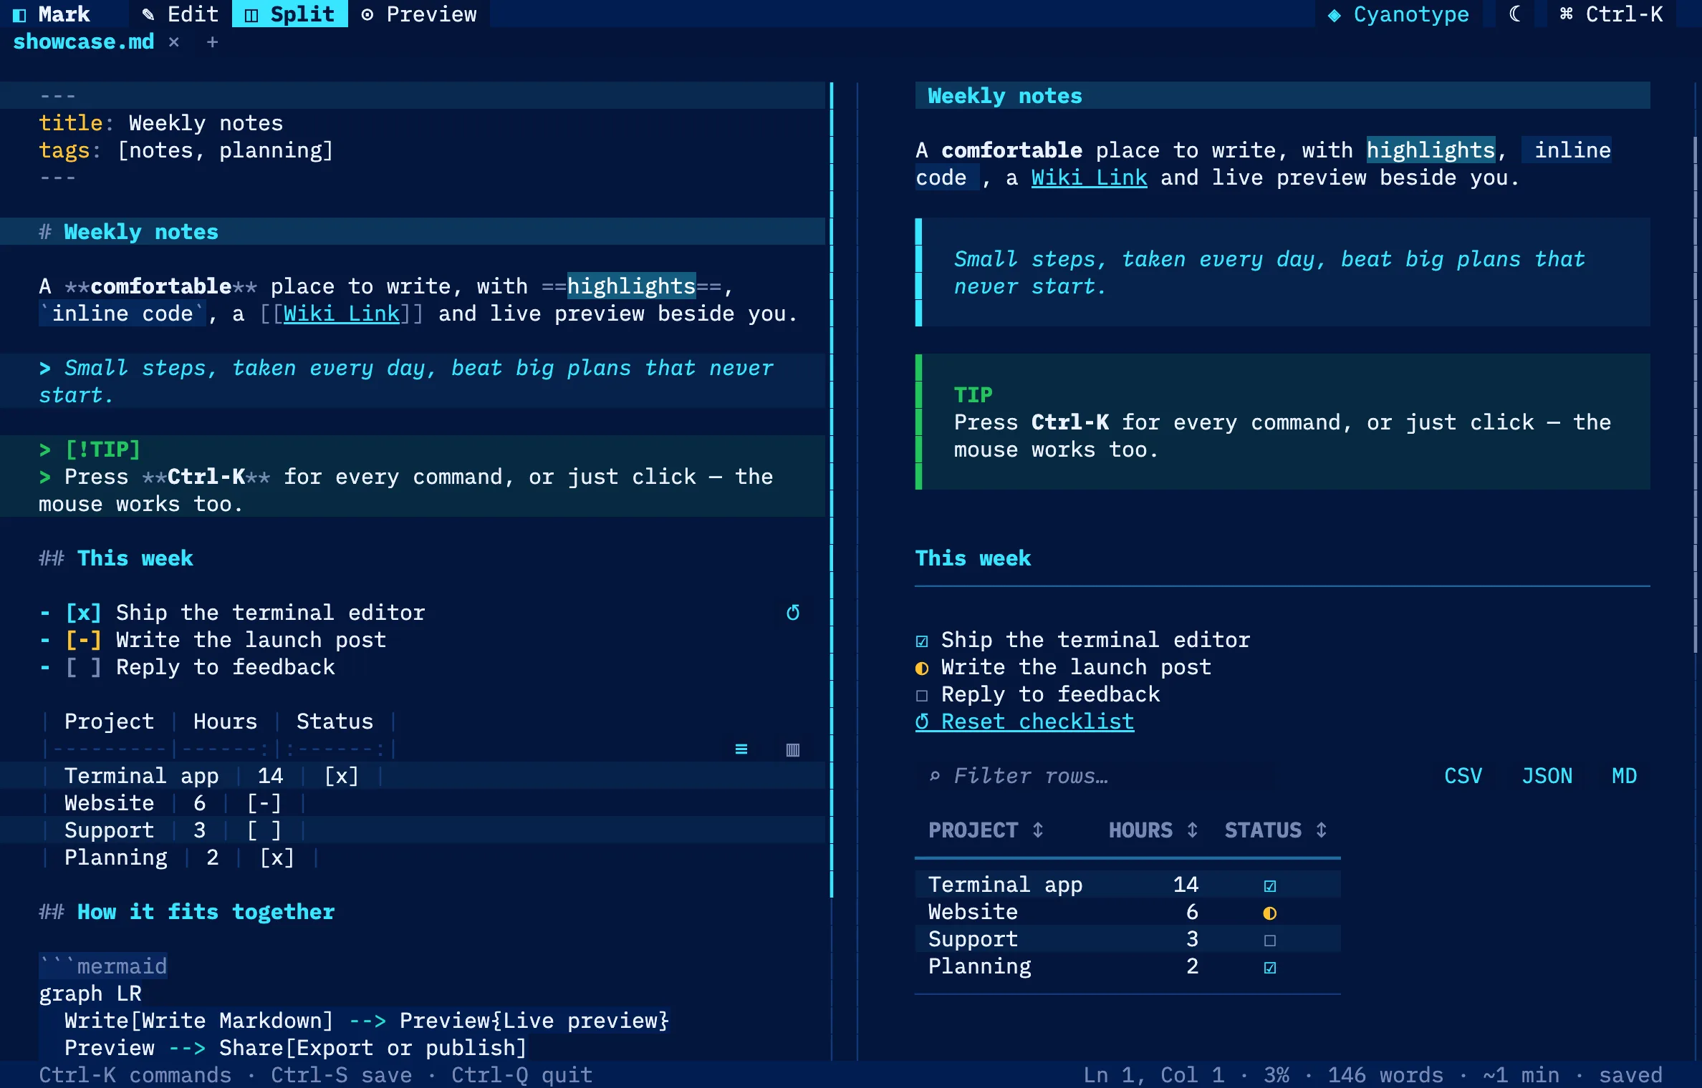
Task: Select the Split view tab
Action: click(x=289, y=14)
